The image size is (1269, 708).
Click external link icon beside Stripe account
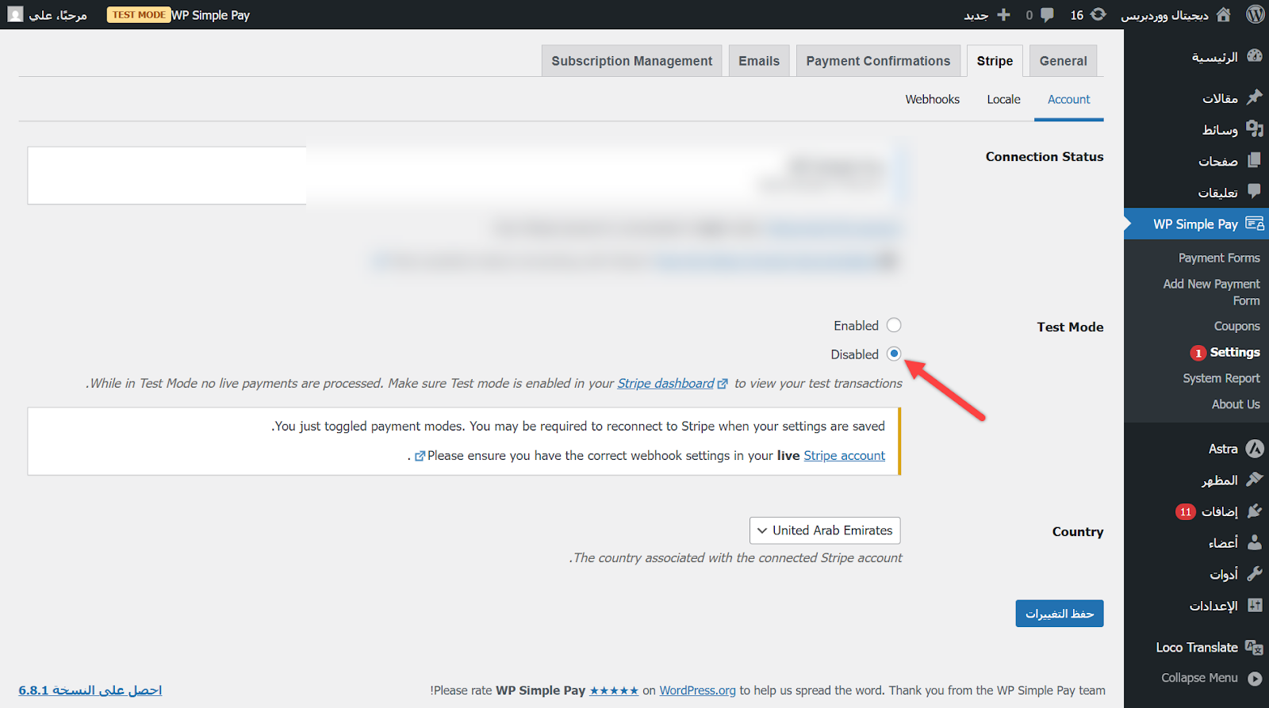tap(420, 456)
